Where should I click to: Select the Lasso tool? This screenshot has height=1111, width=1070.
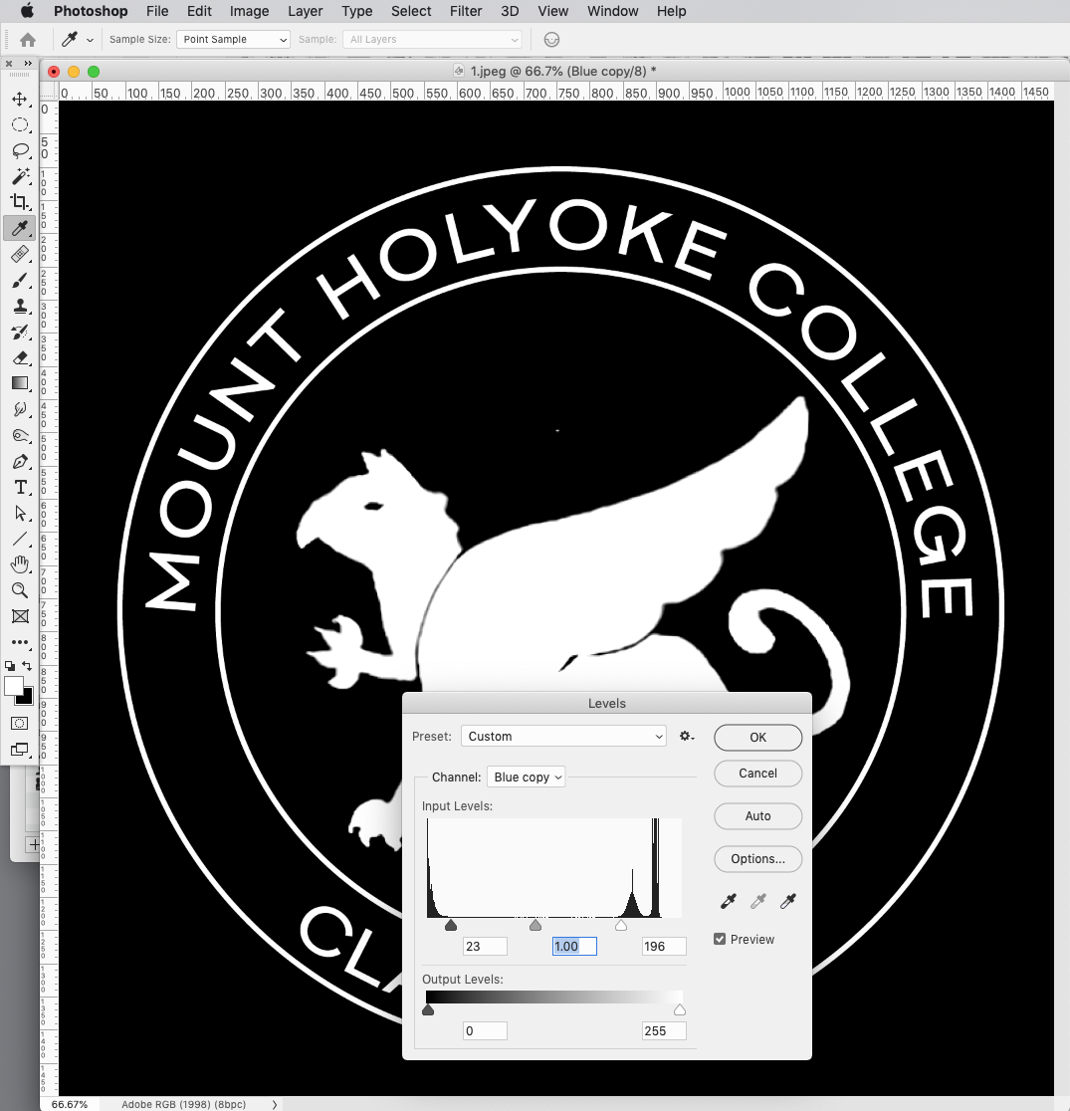tap(20, 150)
